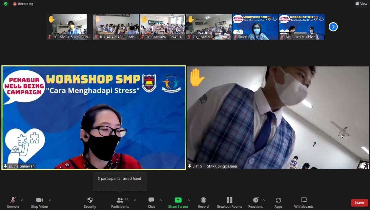Click the green encryption shield icon
370x210 pixels.
[x=5, y=4]
